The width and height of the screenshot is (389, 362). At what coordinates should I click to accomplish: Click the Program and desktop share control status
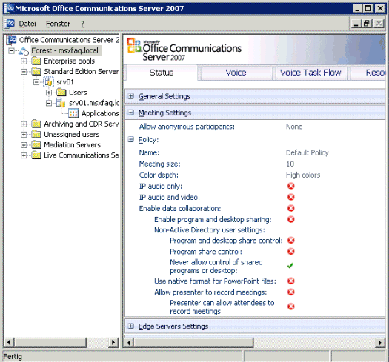(x=290, y=241)
